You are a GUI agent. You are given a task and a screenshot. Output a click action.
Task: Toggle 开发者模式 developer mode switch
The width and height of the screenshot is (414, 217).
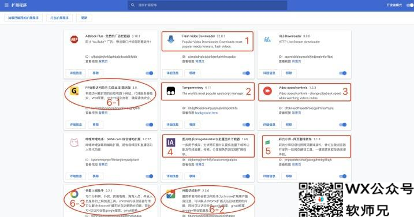click(x=411, y=5)
